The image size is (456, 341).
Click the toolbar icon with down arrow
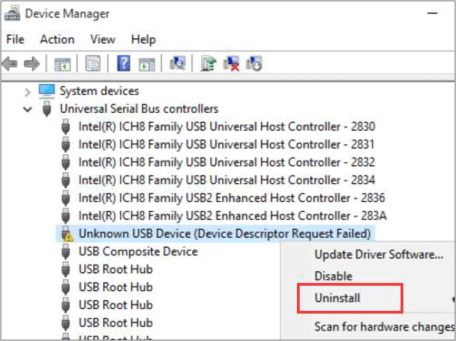[254, 64]
